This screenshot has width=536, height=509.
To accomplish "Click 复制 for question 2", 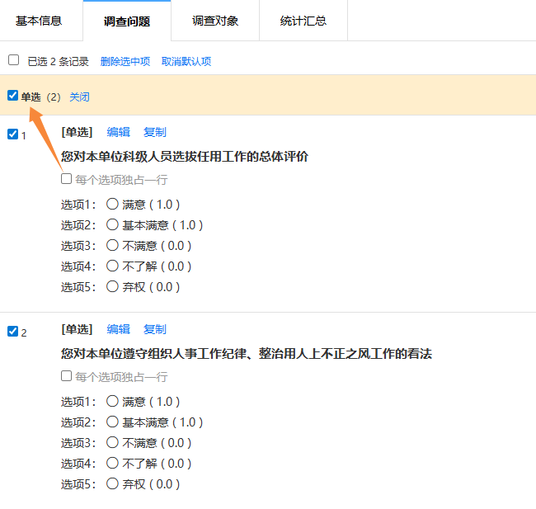I will (x=155, y=329).
